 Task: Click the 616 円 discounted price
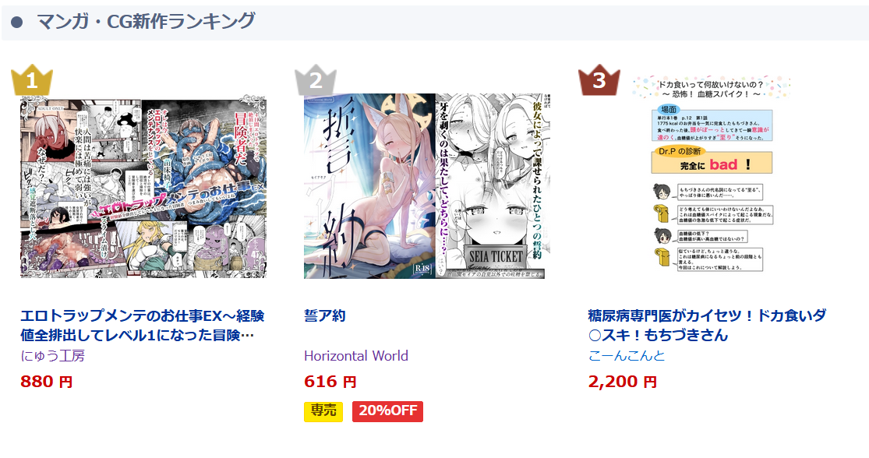(330, 382)
